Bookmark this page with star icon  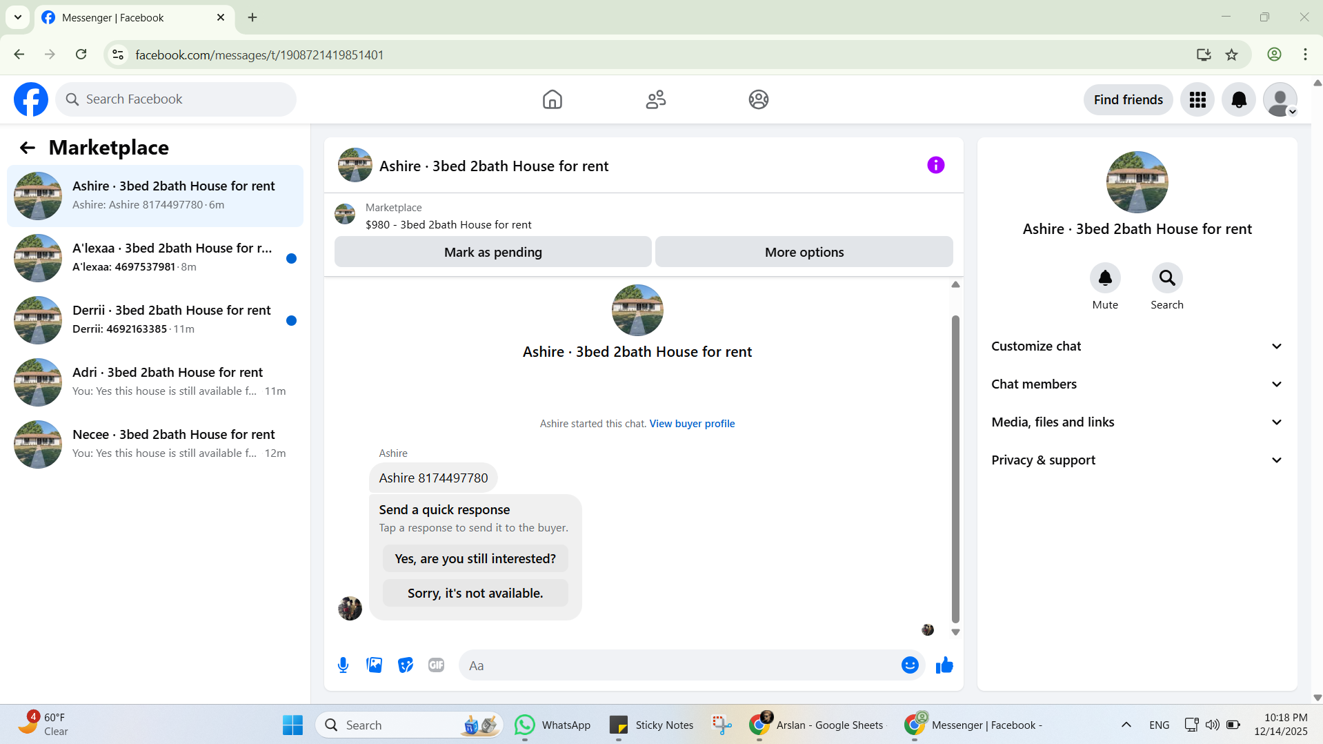[1232, 55]
